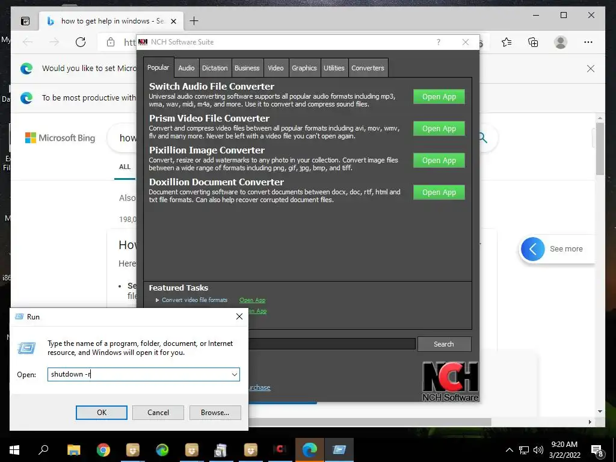Image resolution: width=616 pixels, height=462 pixels.
Task: Select the Video tab
Action: point(276,68)
